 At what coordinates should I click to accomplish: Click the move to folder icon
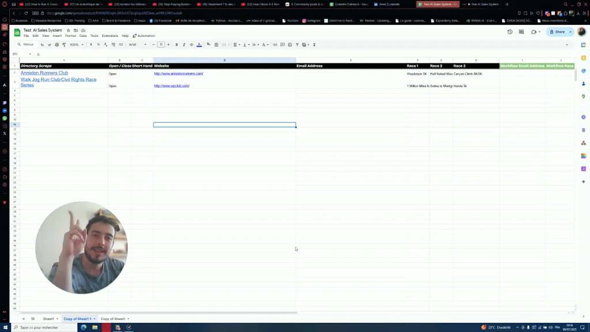(x=75, y=30)
